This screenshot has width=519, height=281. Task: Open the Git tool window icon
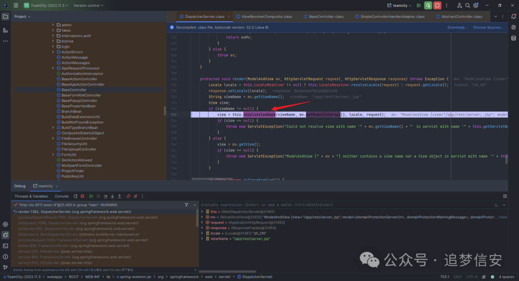(5, 267)
